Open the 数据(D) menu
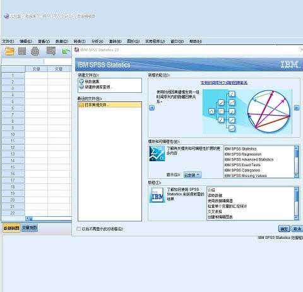 tap(62, 41)
